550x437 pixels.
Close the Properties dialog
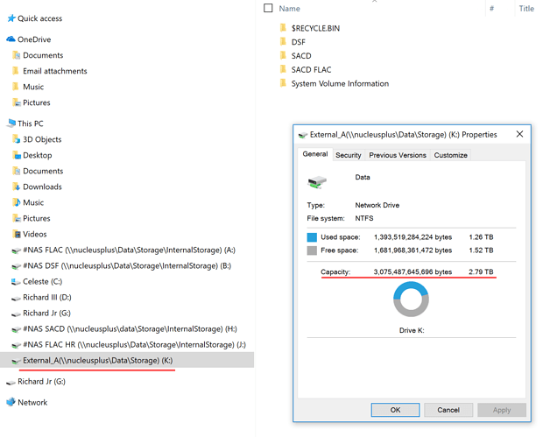click(519, 134)
